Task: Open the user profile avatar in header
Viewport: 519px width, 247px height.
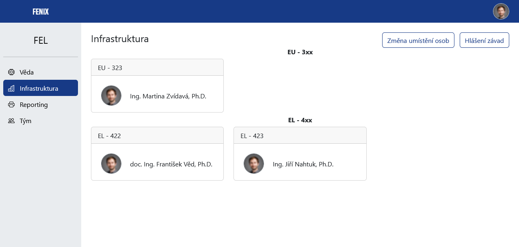Action: point(501,11)
